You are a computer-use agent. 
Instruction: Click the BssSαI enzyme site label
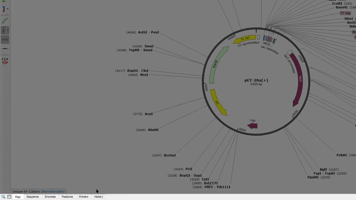(170, 155)
